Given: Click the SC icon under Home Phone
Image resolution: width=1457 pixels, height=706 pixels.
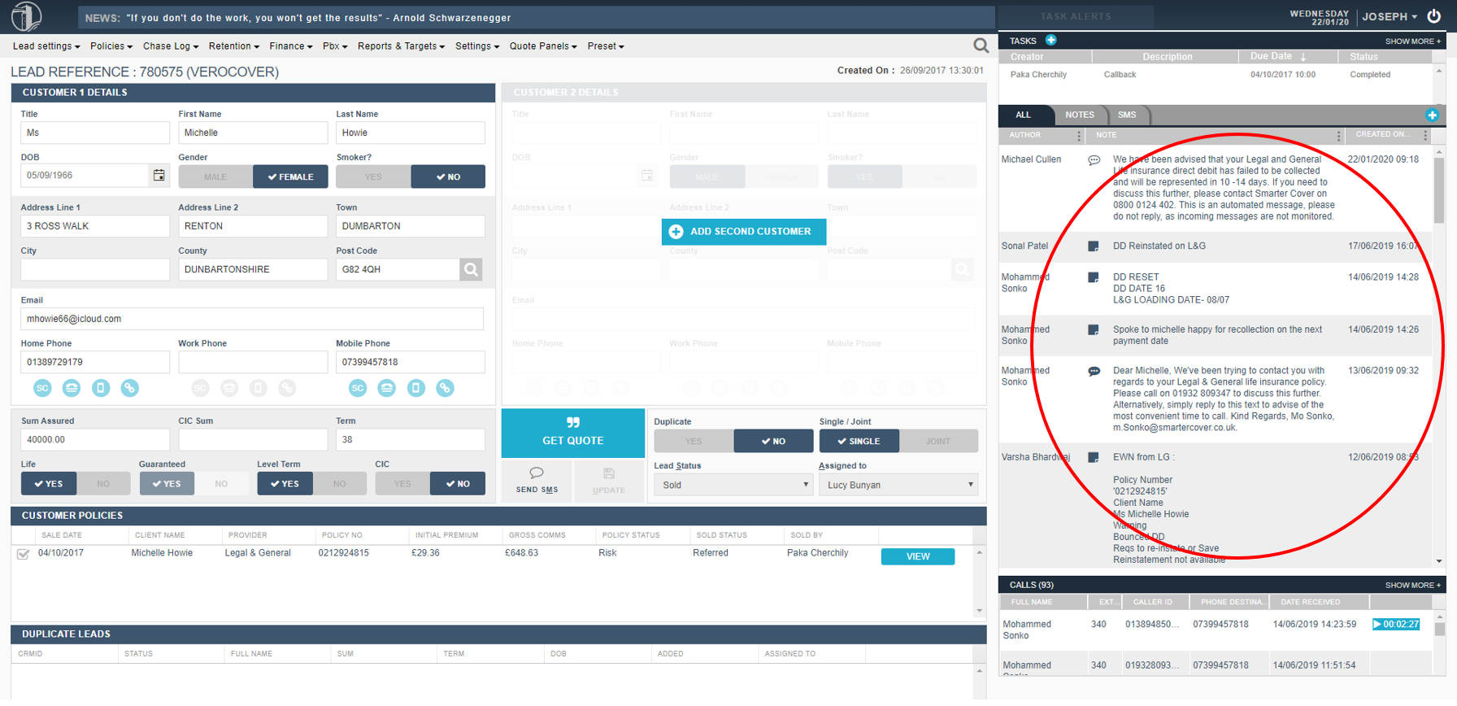Looking at the screenshot, I should tap(42, 389).
